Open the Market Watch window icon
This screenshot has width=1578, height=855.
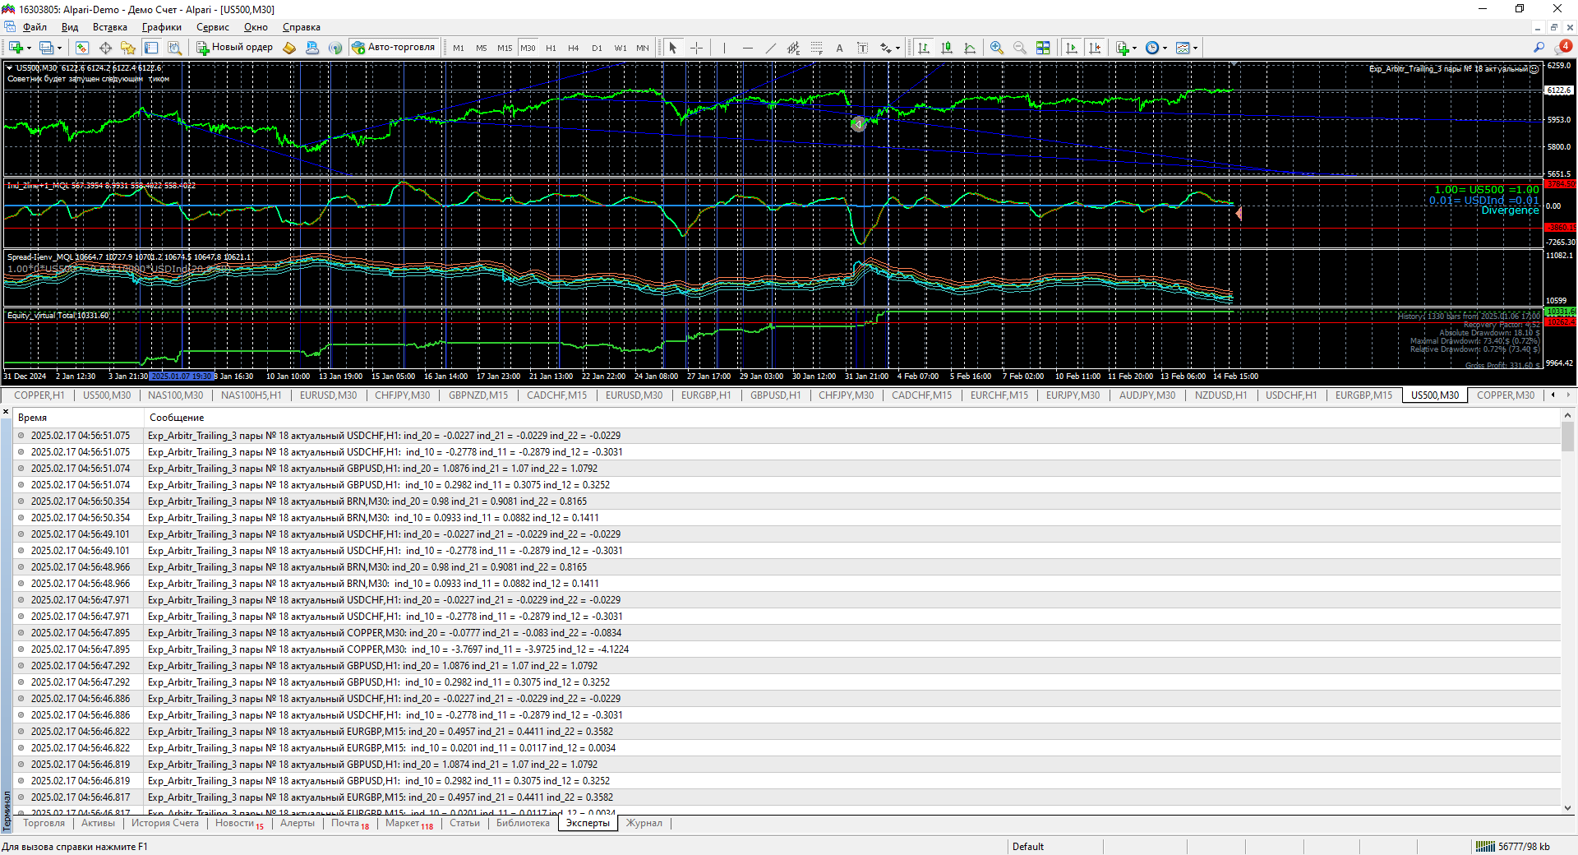point(81,48)
